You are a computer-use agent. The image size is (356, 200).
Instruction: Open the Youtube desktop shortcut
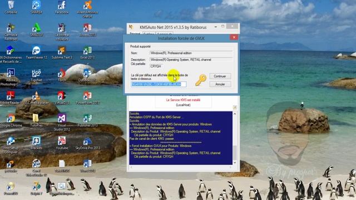[x=62, y=143]
